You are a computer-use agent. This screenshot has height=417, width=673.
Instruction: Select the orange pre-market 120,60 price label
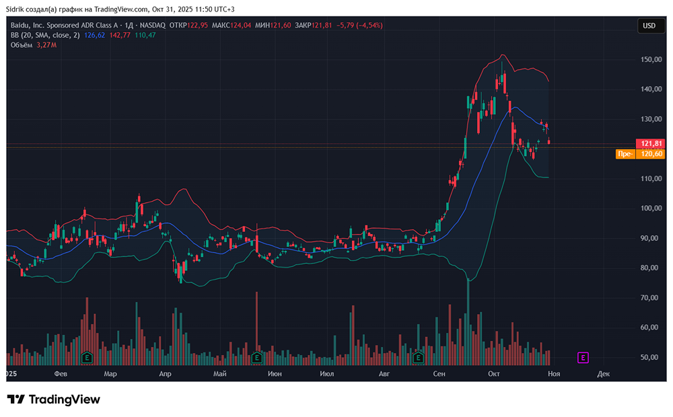[x=649, y=154]
